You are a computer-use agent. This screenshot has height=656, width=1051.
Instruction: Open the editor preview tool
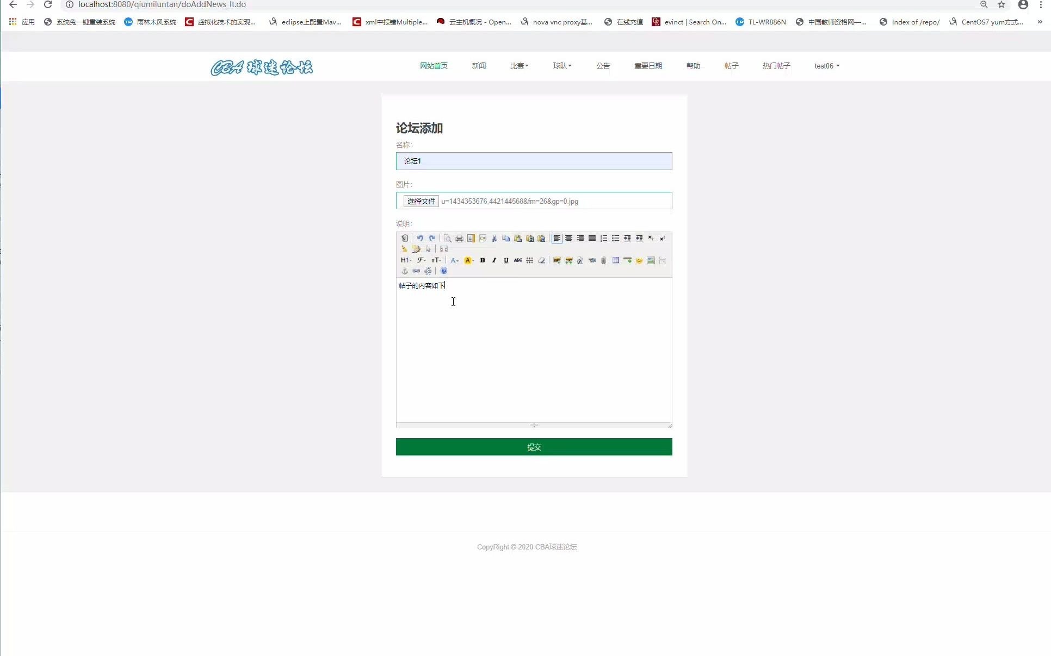tap(447, 238)
